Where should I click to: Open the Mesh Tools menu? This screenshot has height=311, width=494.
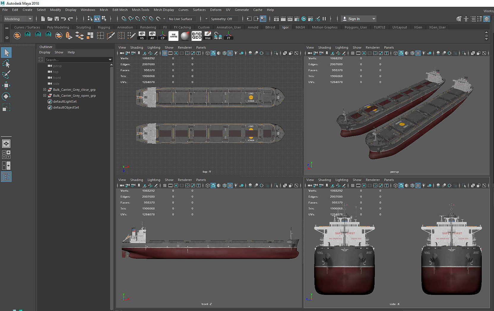[140, 10]
